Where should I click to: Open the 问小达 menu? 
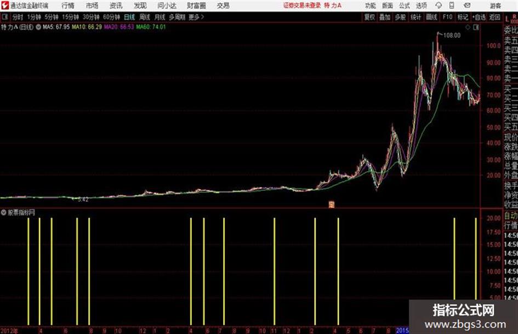(x=167, y=5)
